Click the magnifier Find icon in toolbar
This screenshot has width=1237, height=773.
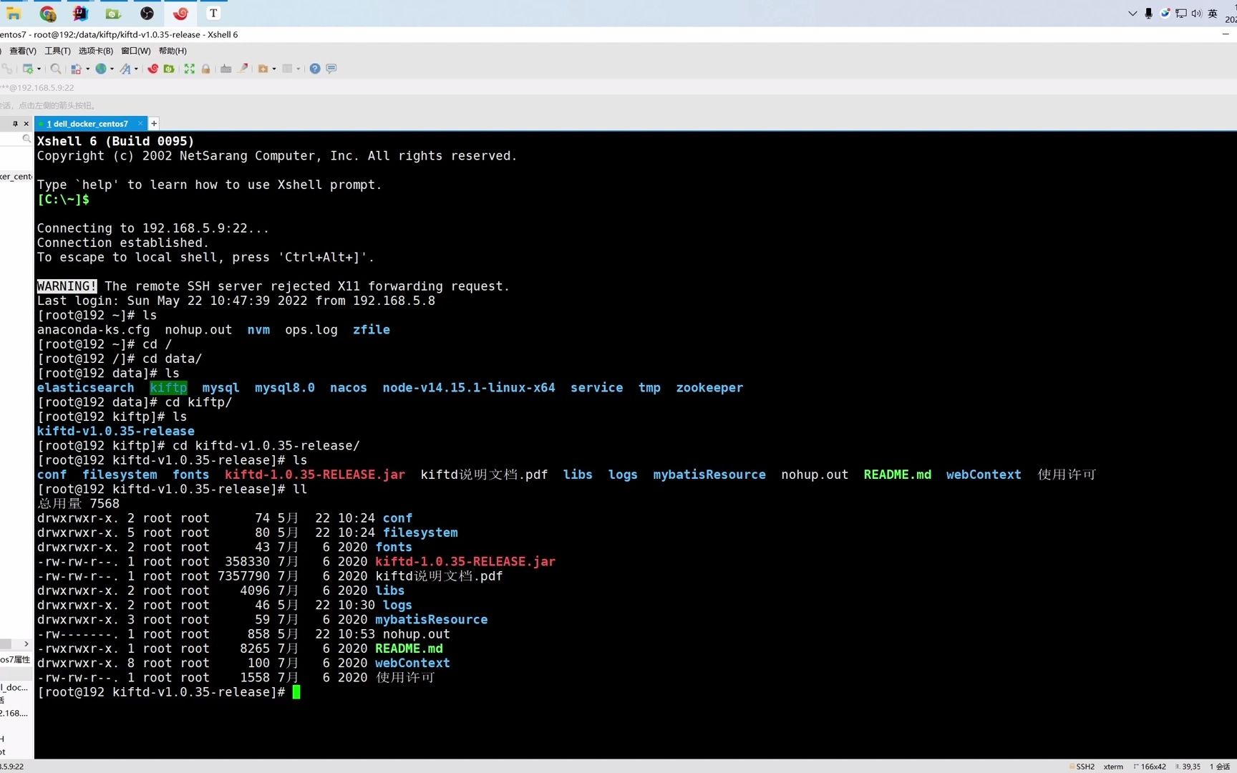56,69
